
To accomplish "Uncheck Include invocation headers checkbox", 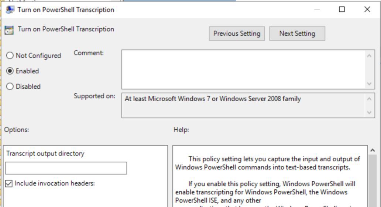I will pyautogui.click(x=9, y=183).
